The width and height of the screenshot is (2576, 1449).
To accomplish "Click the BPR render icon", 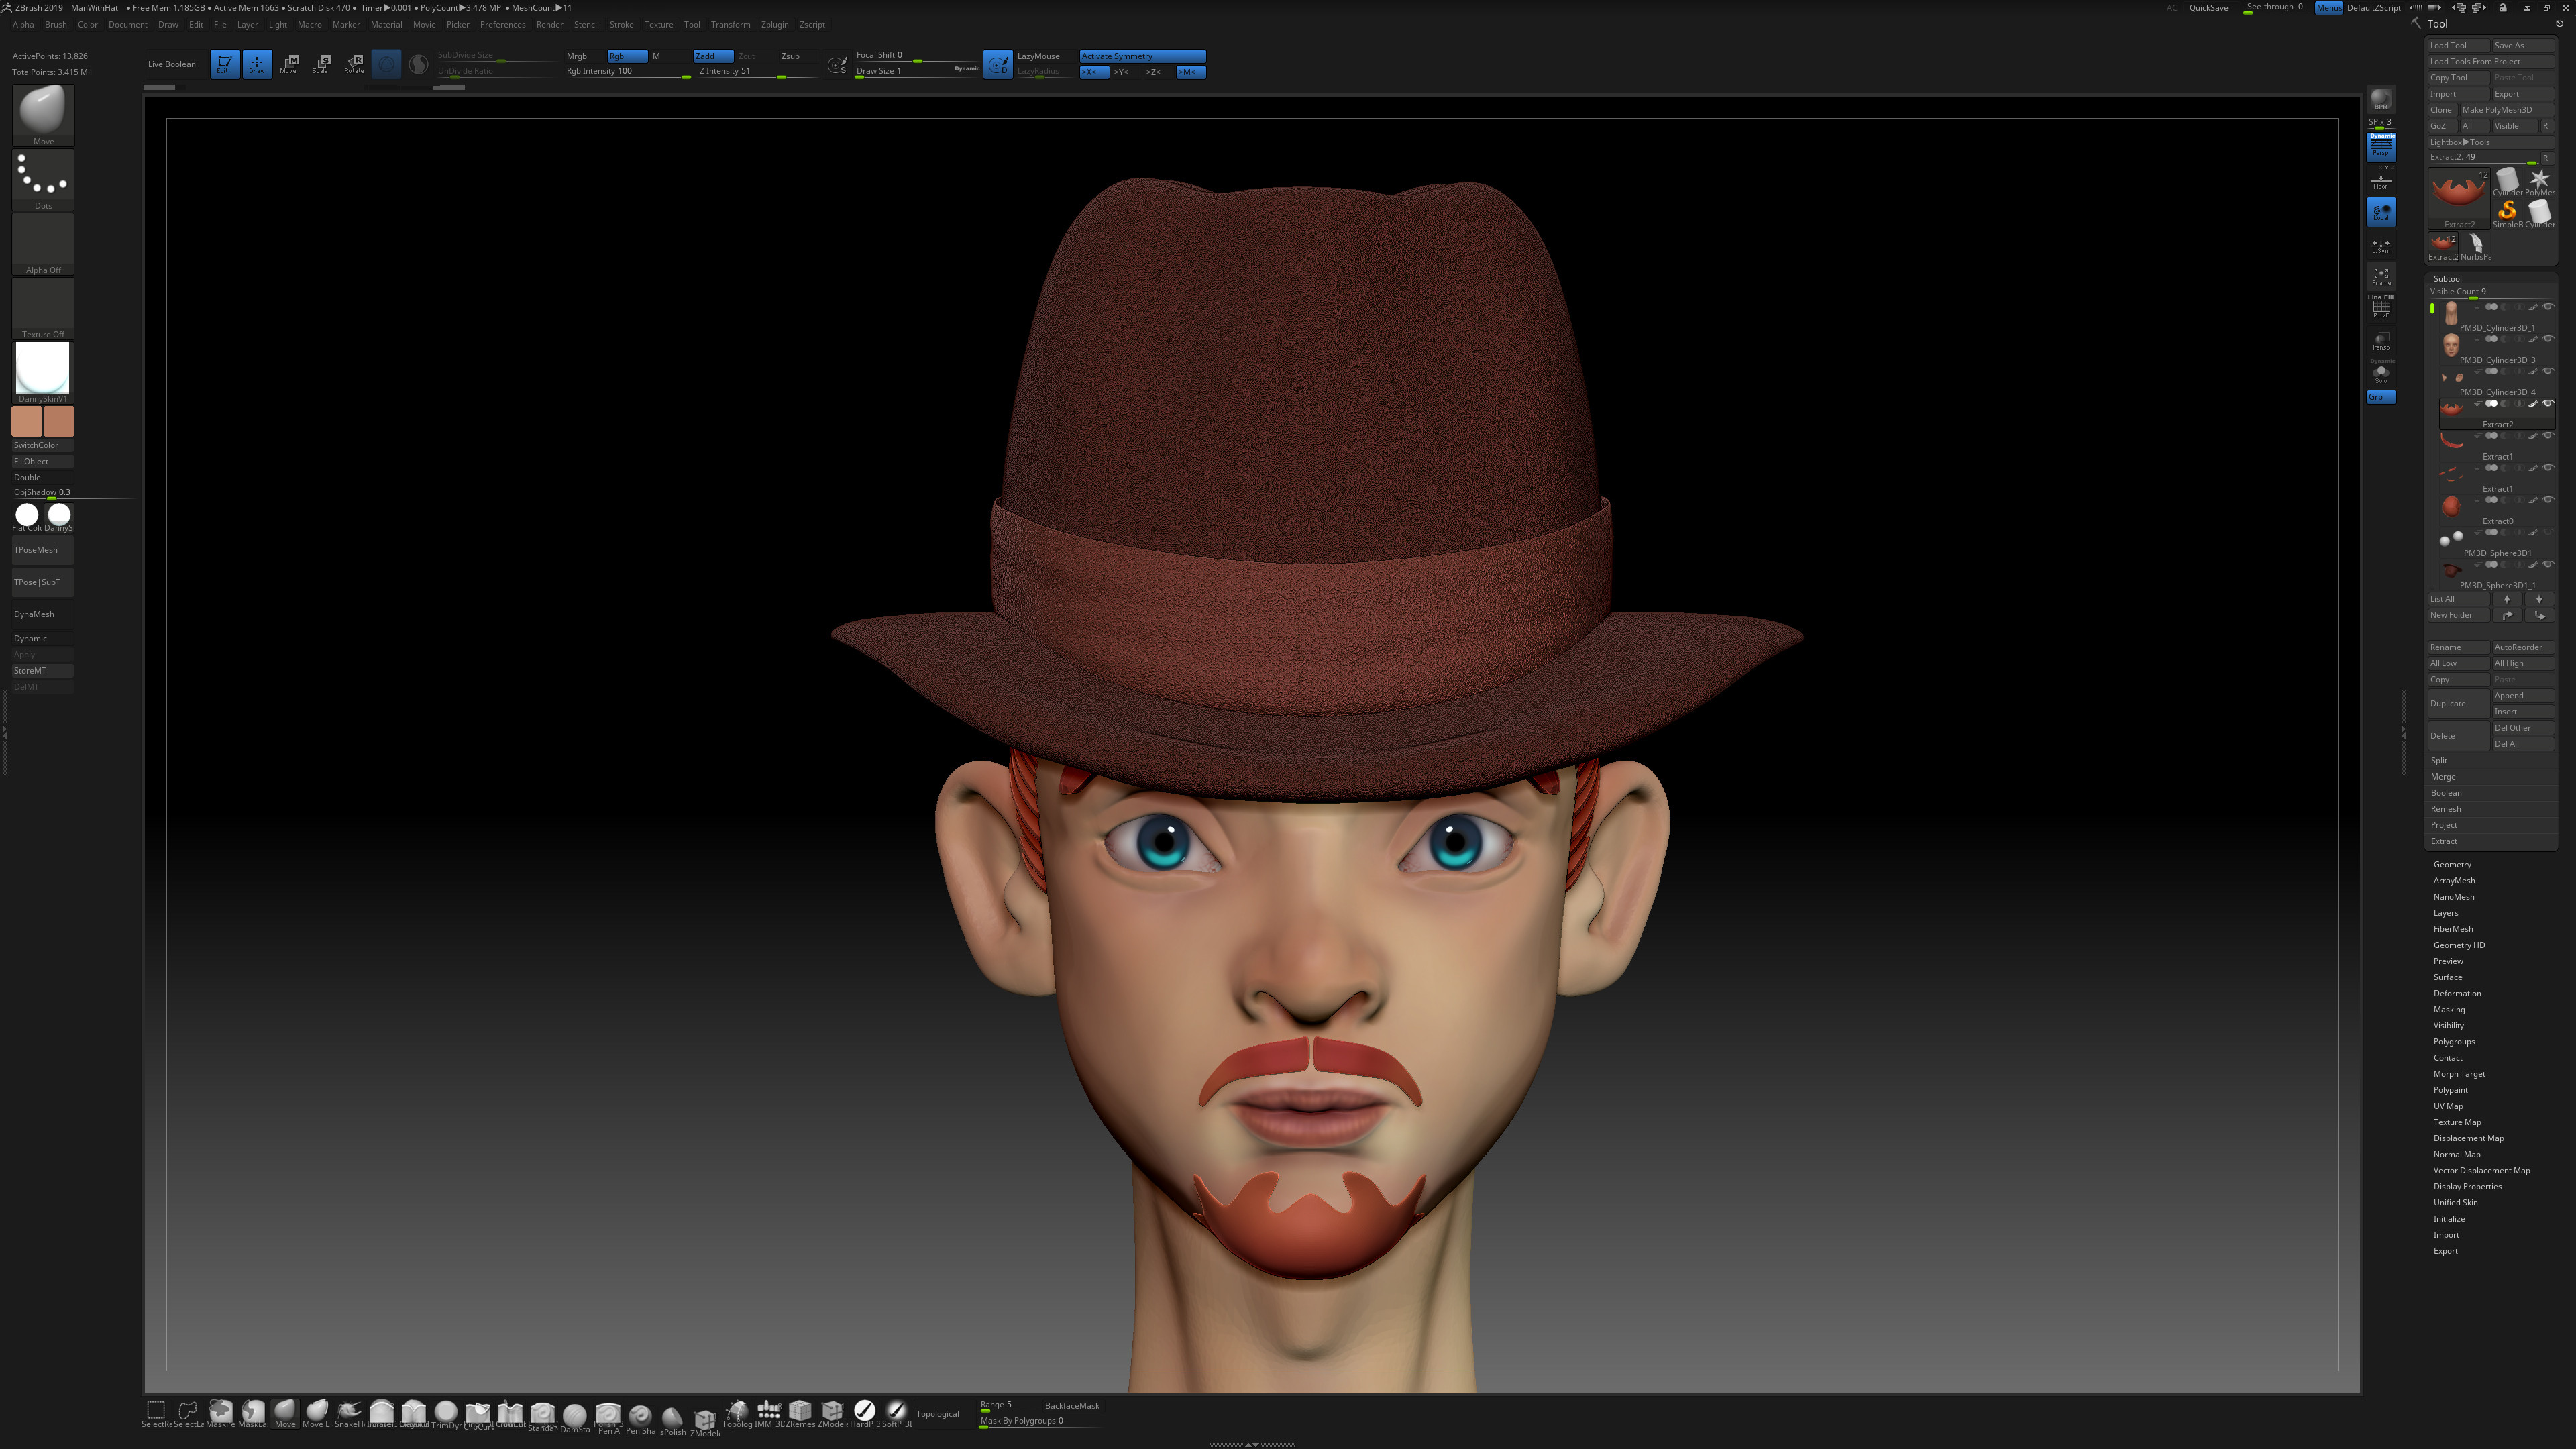I will coord(2380,100).
